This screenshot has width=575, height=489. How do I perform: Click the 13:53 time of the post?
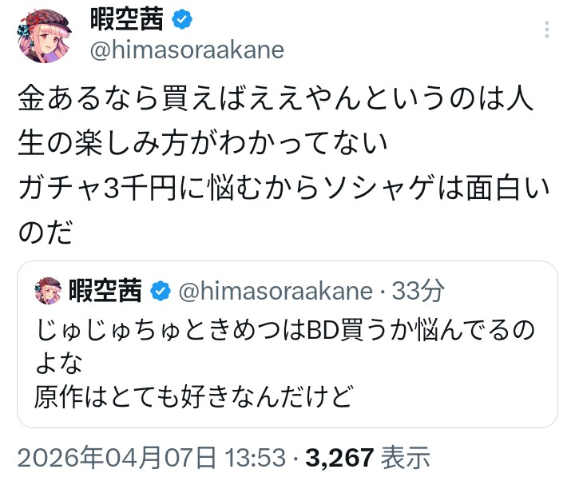click(x=255, y=458)
